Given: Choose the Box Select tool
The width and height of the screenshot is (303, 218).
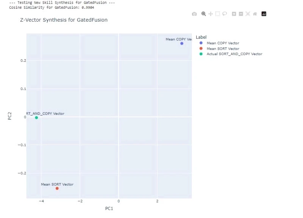Looking at the screenshot, I should point(217,14).
